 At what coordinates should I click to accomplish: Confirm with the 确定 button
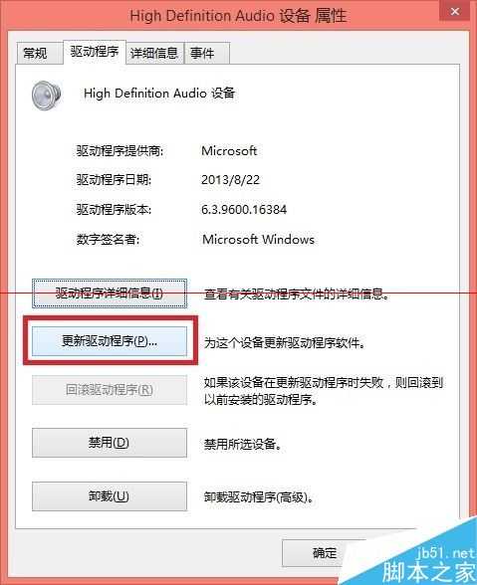pyautogui.click(x=325, y=552)
